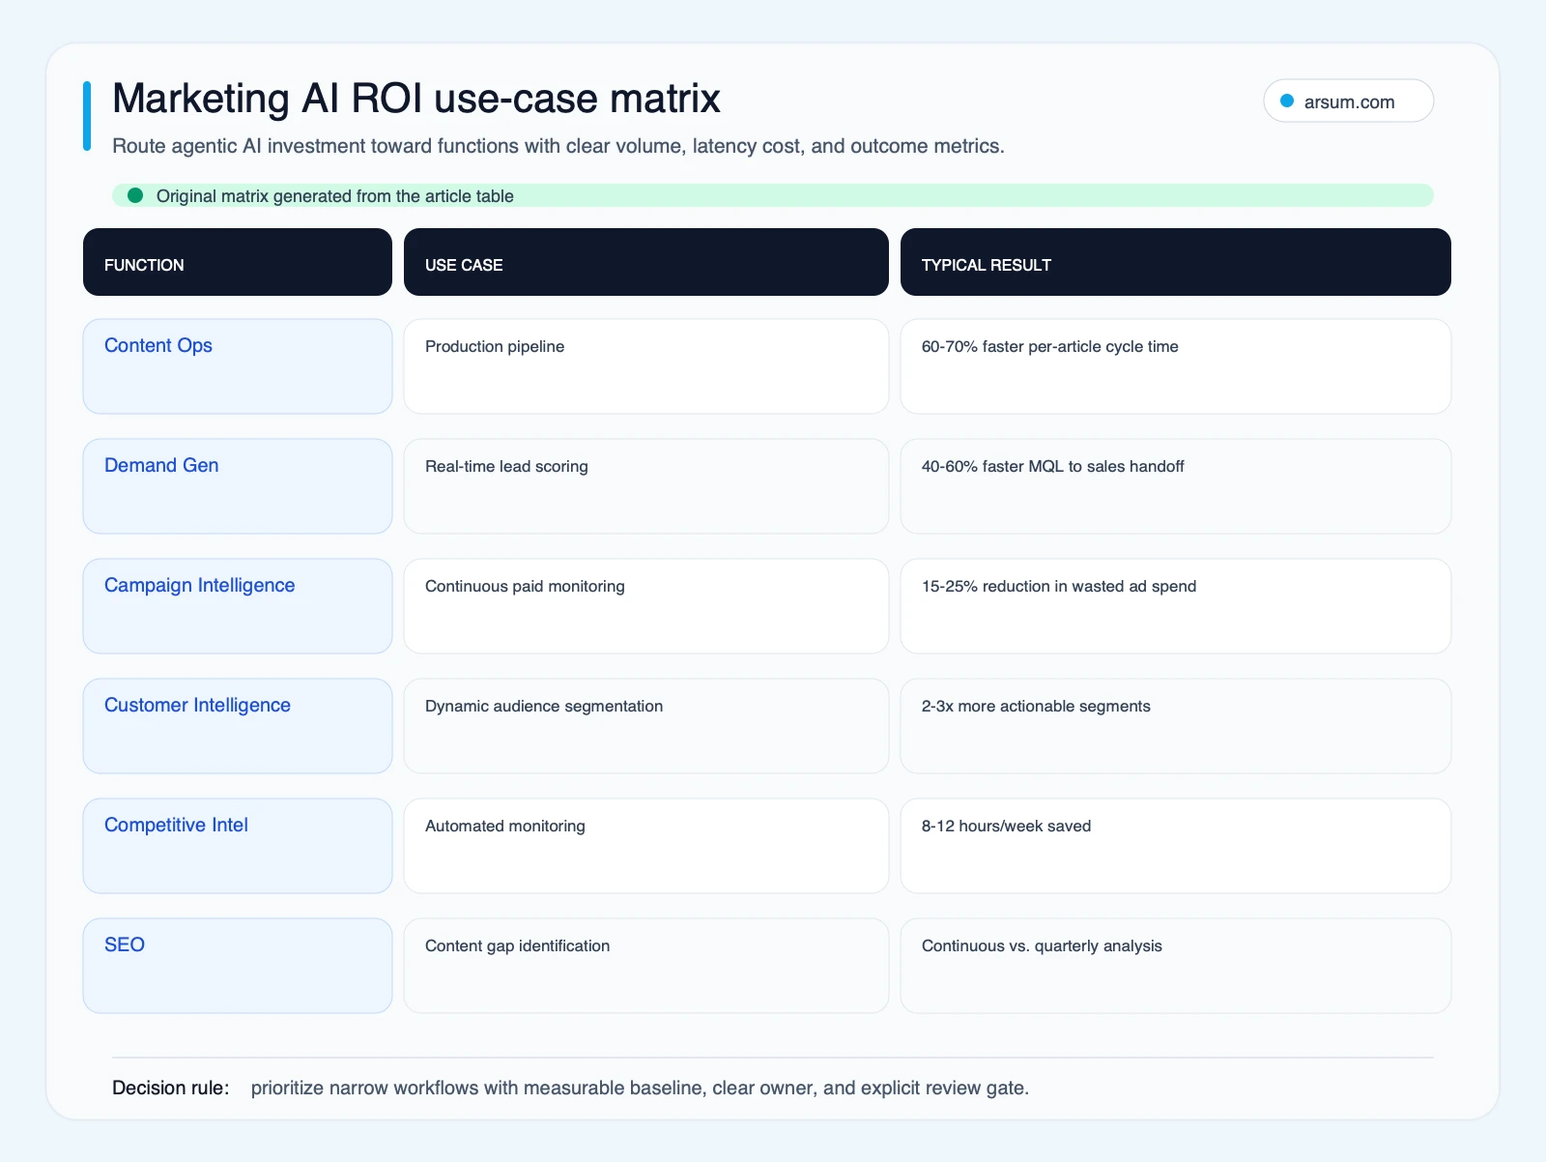Select the Demand Gen function cell
1546x1162 pixels.
pyautogui.click(x=238, y=486)
